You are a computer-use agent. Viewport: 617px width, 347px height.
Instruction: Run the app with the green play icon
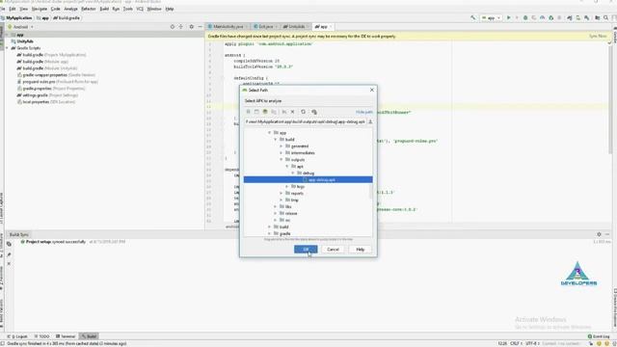[x=508, y=17]
